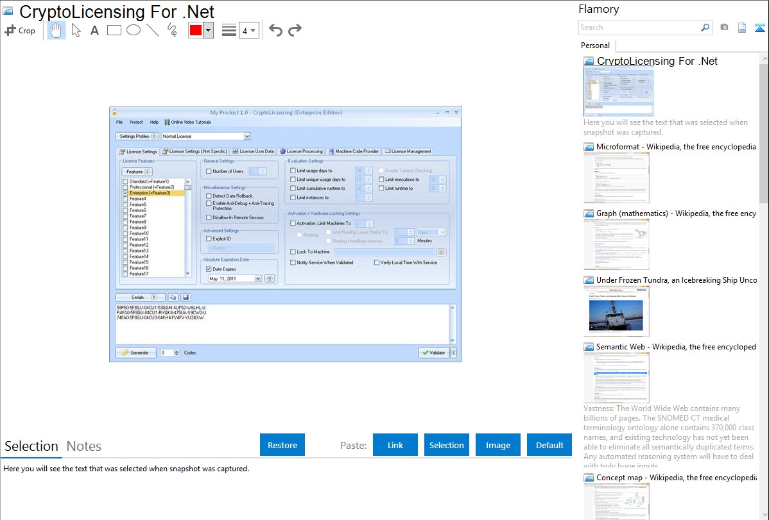Image resolution: width=769 pixels, height=520 pixels.
Task: Click the save serials disk icon in snapshot
Action: click(x=186, y=297)
